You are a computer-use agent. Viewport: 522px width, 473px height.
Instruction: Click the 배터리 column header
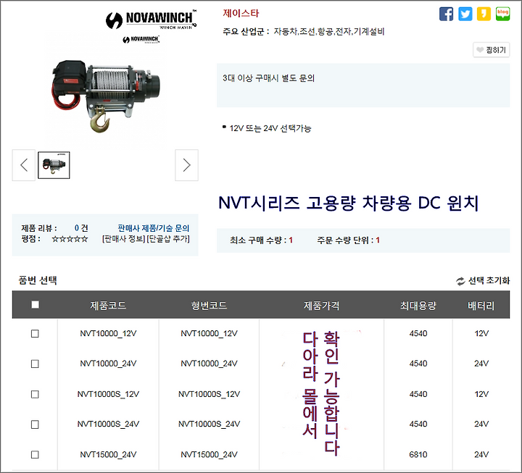point(481,306)
